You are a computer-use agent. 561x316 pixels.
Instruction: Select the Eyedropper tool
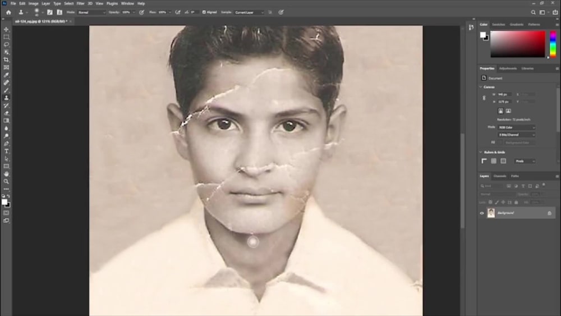[6, 75]
